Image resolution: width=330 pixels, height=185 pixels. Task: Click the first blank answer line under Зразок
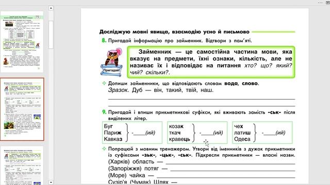(202, 99)
